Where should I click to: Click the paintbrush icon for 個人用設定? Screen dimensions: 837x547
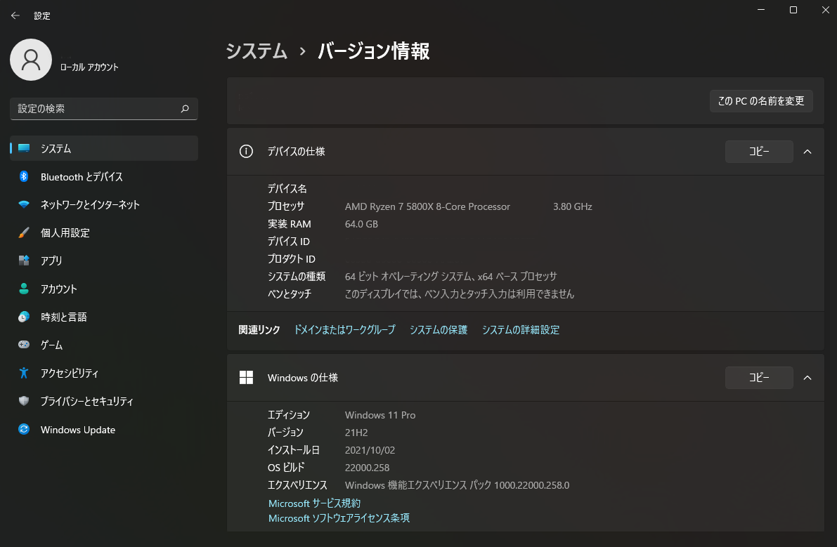pyautogui.click(x=24, y=232)
